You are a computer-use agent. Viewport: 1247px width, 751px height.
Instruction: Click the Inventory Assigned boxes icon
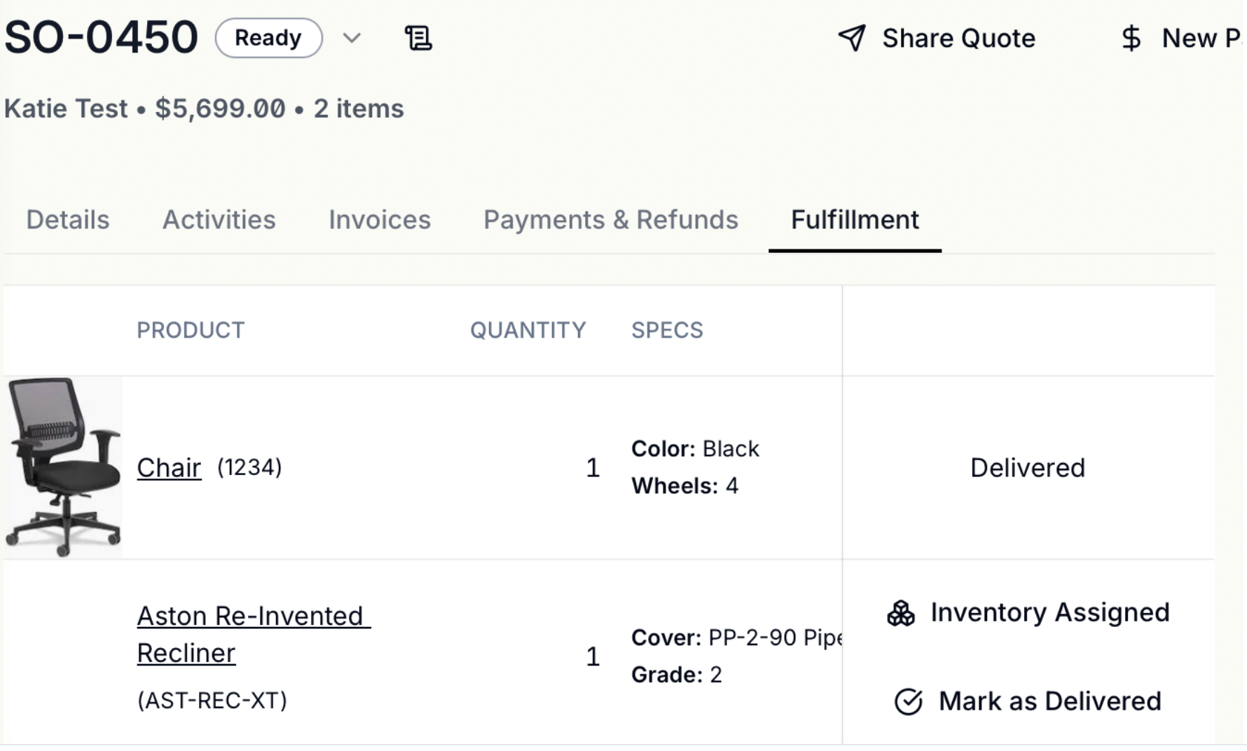coord(901,613)
